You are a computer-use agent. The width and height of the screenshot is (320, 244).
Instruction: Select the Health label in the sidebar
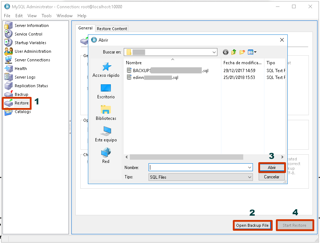[x=20, y=69]
